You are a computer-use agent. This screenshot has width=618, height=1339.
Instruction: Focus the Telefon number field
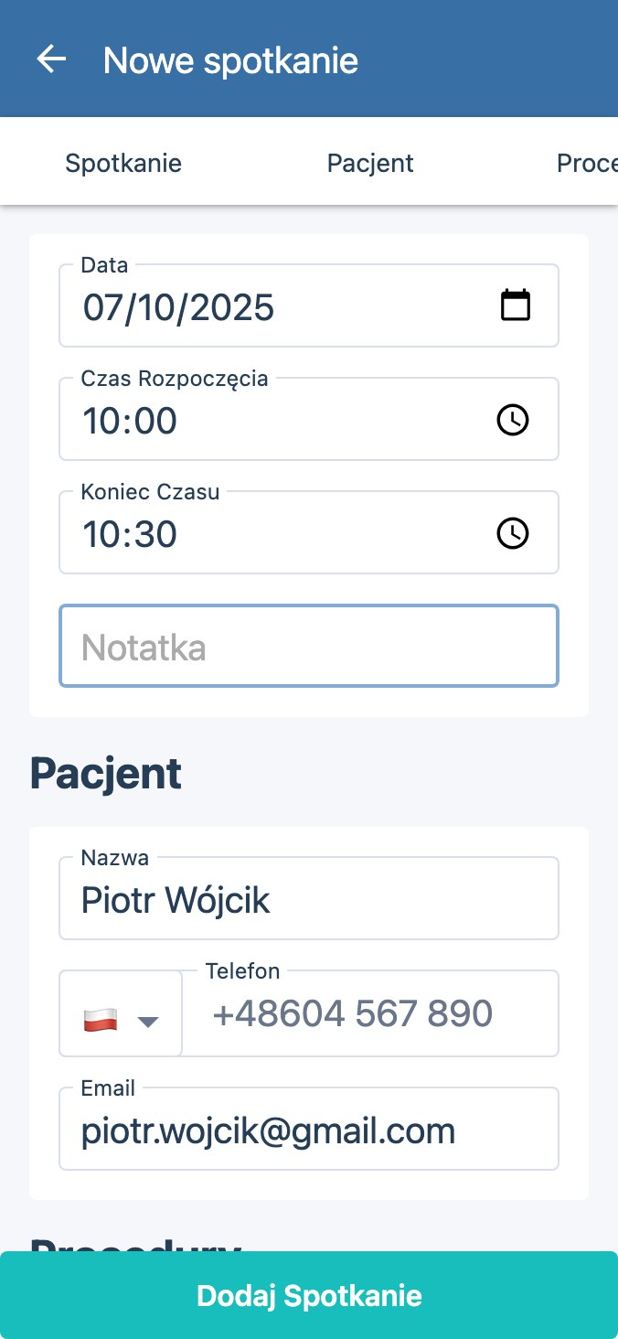tap(370, 1013)
